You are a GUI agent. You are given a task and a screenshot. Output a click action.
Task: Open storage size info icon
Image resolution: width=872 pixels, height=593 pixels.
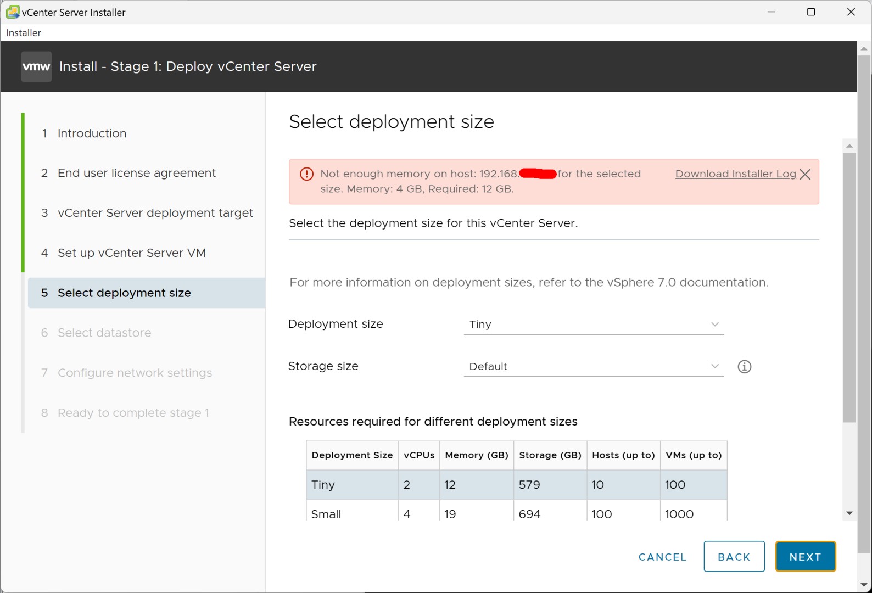[745, 367]
